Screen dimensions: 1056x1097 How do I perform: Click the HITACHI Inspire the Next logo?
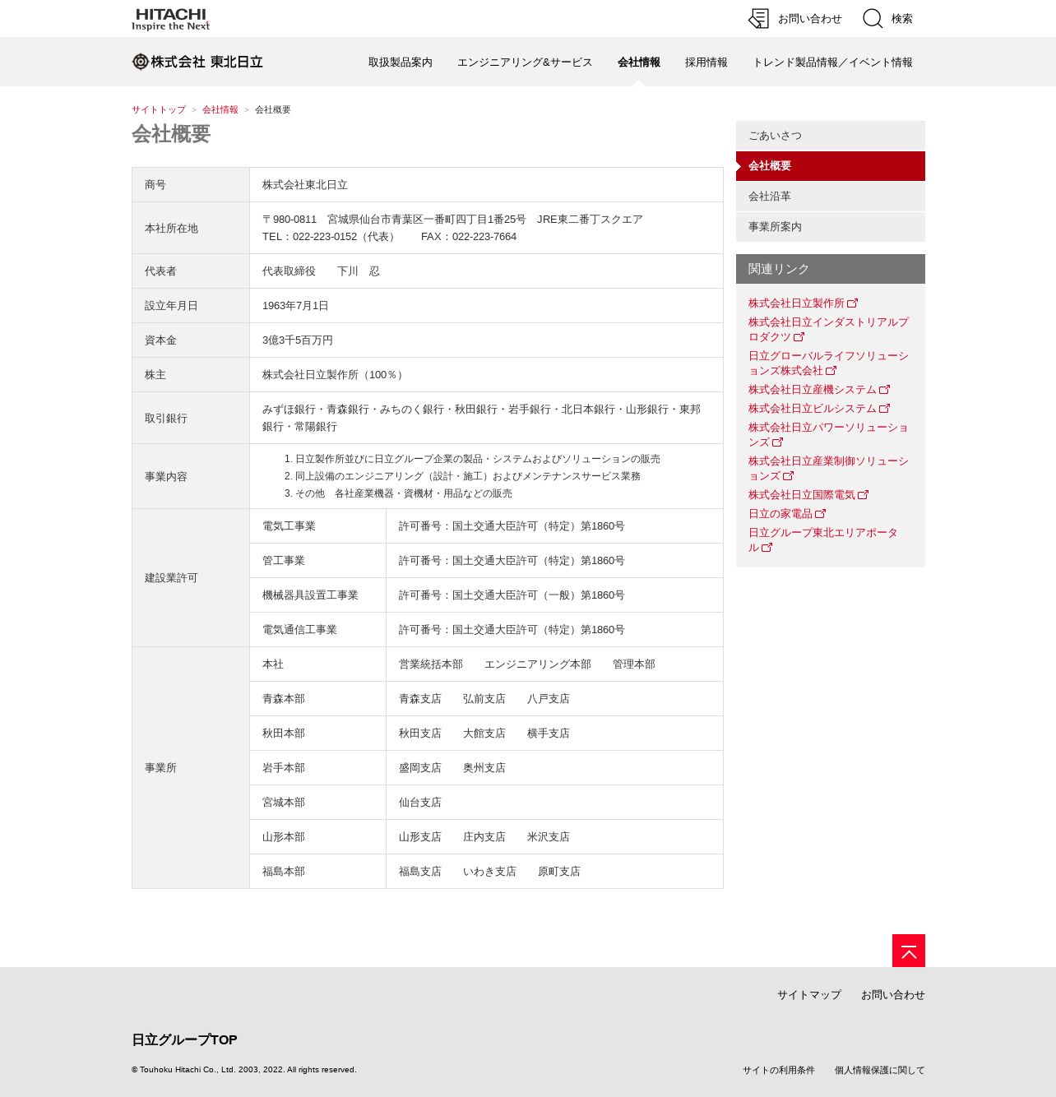[x=171, y=19]
